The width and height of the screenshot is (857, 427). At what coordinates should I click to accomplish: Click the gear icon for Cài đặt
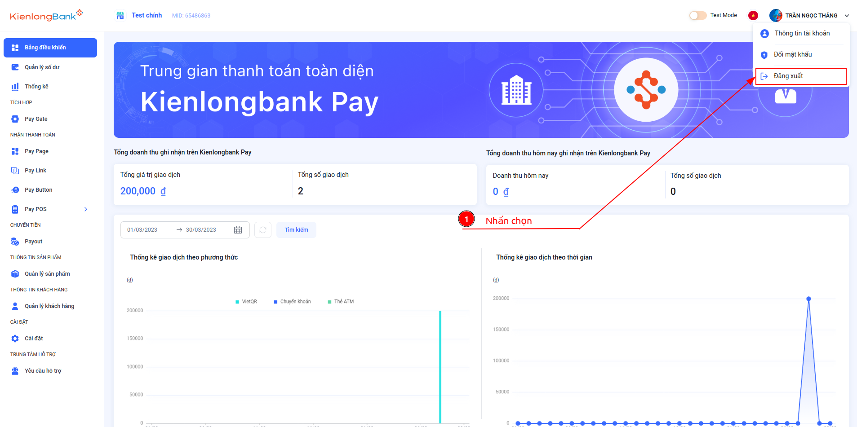[x=15, y=339]
